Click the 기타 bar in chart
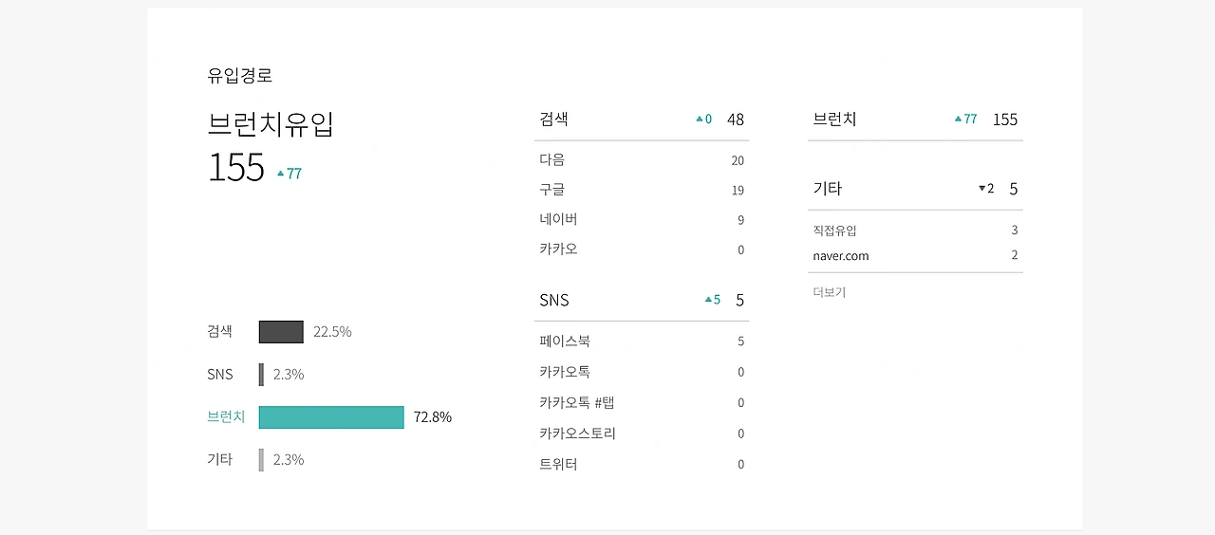 coord(262,460)
